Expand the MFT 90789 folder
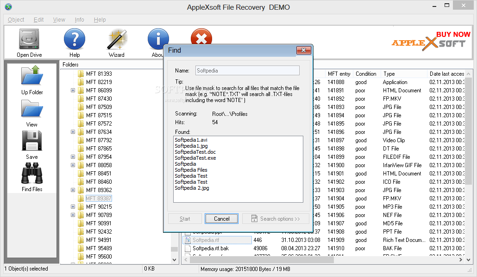477x277 pixels. point(73,215)
